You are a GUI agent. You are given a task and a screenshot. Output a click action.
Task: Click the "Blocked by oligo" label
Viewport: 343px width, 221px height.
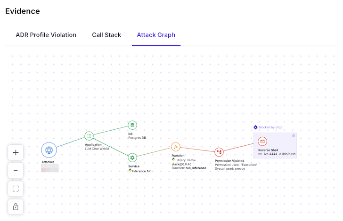point(271,127)
